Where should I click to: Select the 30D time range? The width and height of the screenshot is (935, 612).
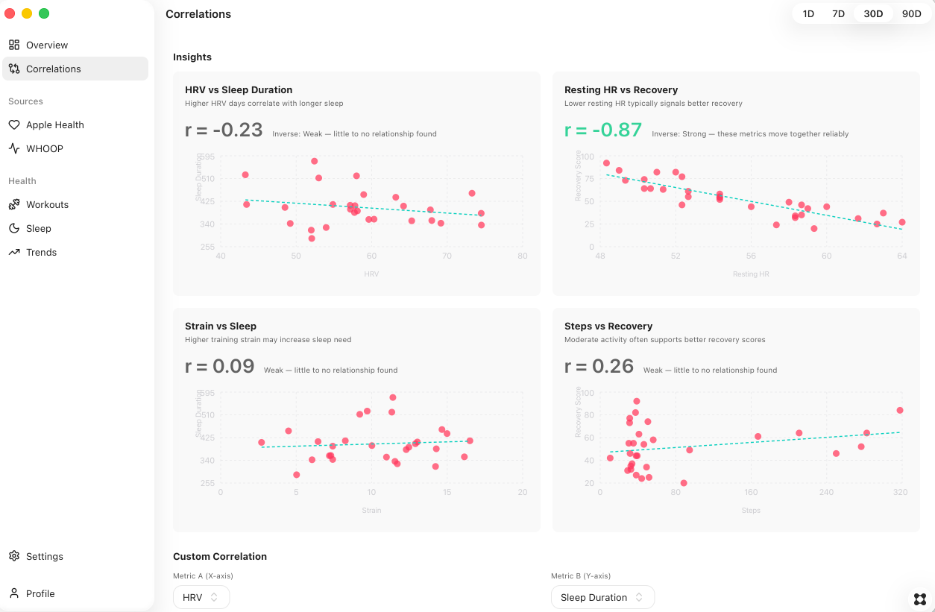(x=873, y=13)
